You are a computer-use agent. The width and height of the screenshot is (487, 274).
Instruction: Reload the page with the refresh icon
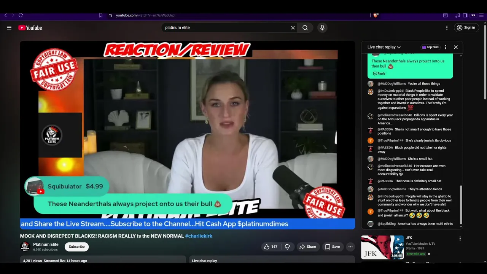(x=21, y=15)
